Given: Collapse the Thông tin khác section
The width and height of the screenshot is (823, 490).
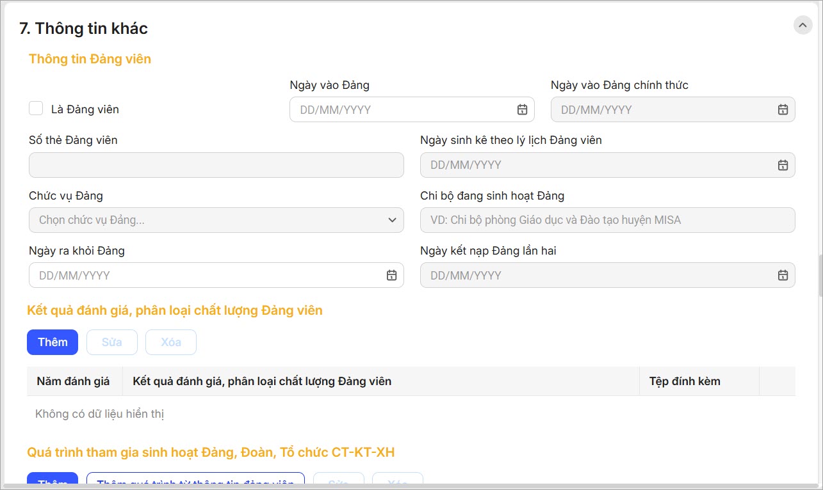Looking at the screenshot, I should [x=803, y=25].
